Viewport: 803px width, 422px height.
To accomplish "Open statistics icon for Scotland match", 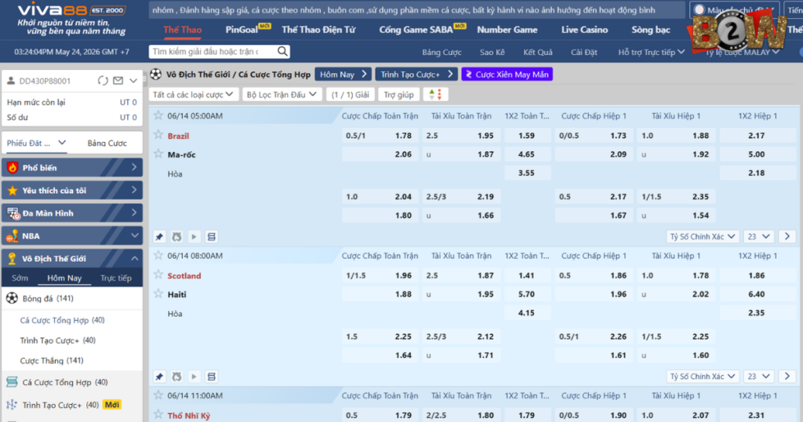I will (x=176, y=377).
